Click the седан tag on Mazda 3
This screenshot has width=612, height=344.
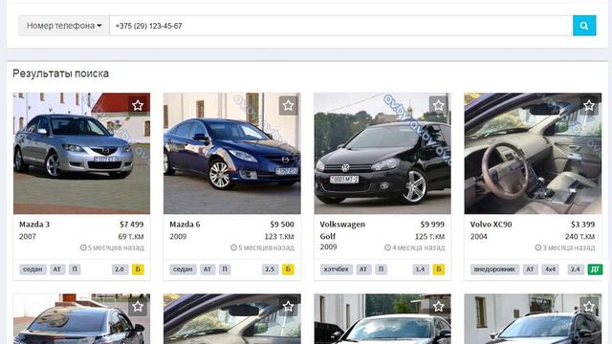[33, 269]
